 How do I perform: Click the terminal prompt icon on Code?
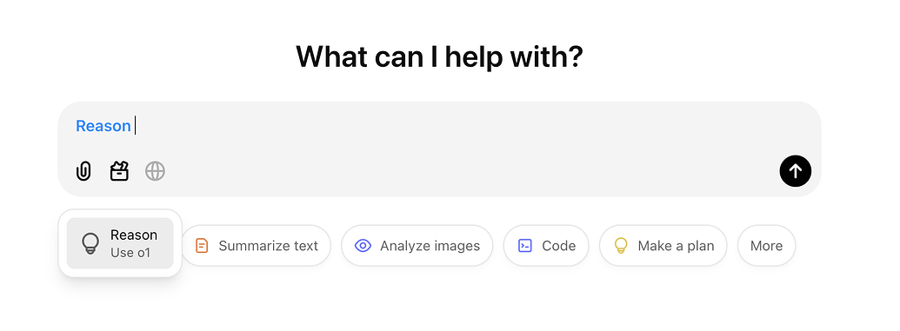[x=525, y=246]
